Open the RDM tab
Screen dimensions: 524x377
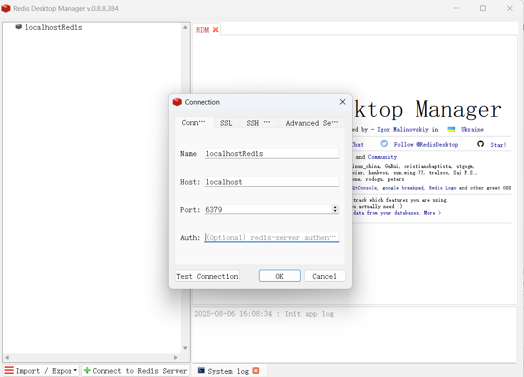202,30
